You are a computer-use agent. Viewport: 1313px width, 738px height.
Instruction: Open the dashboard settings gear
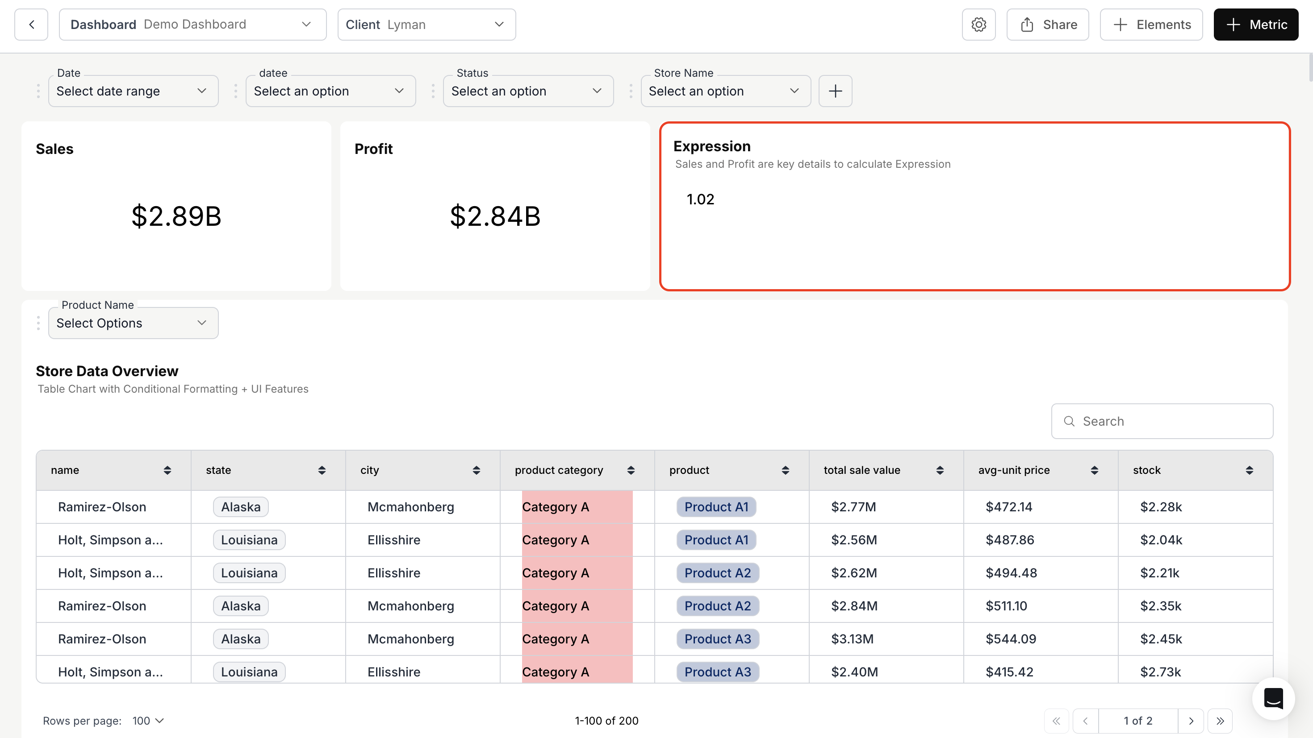coord(978,24)
